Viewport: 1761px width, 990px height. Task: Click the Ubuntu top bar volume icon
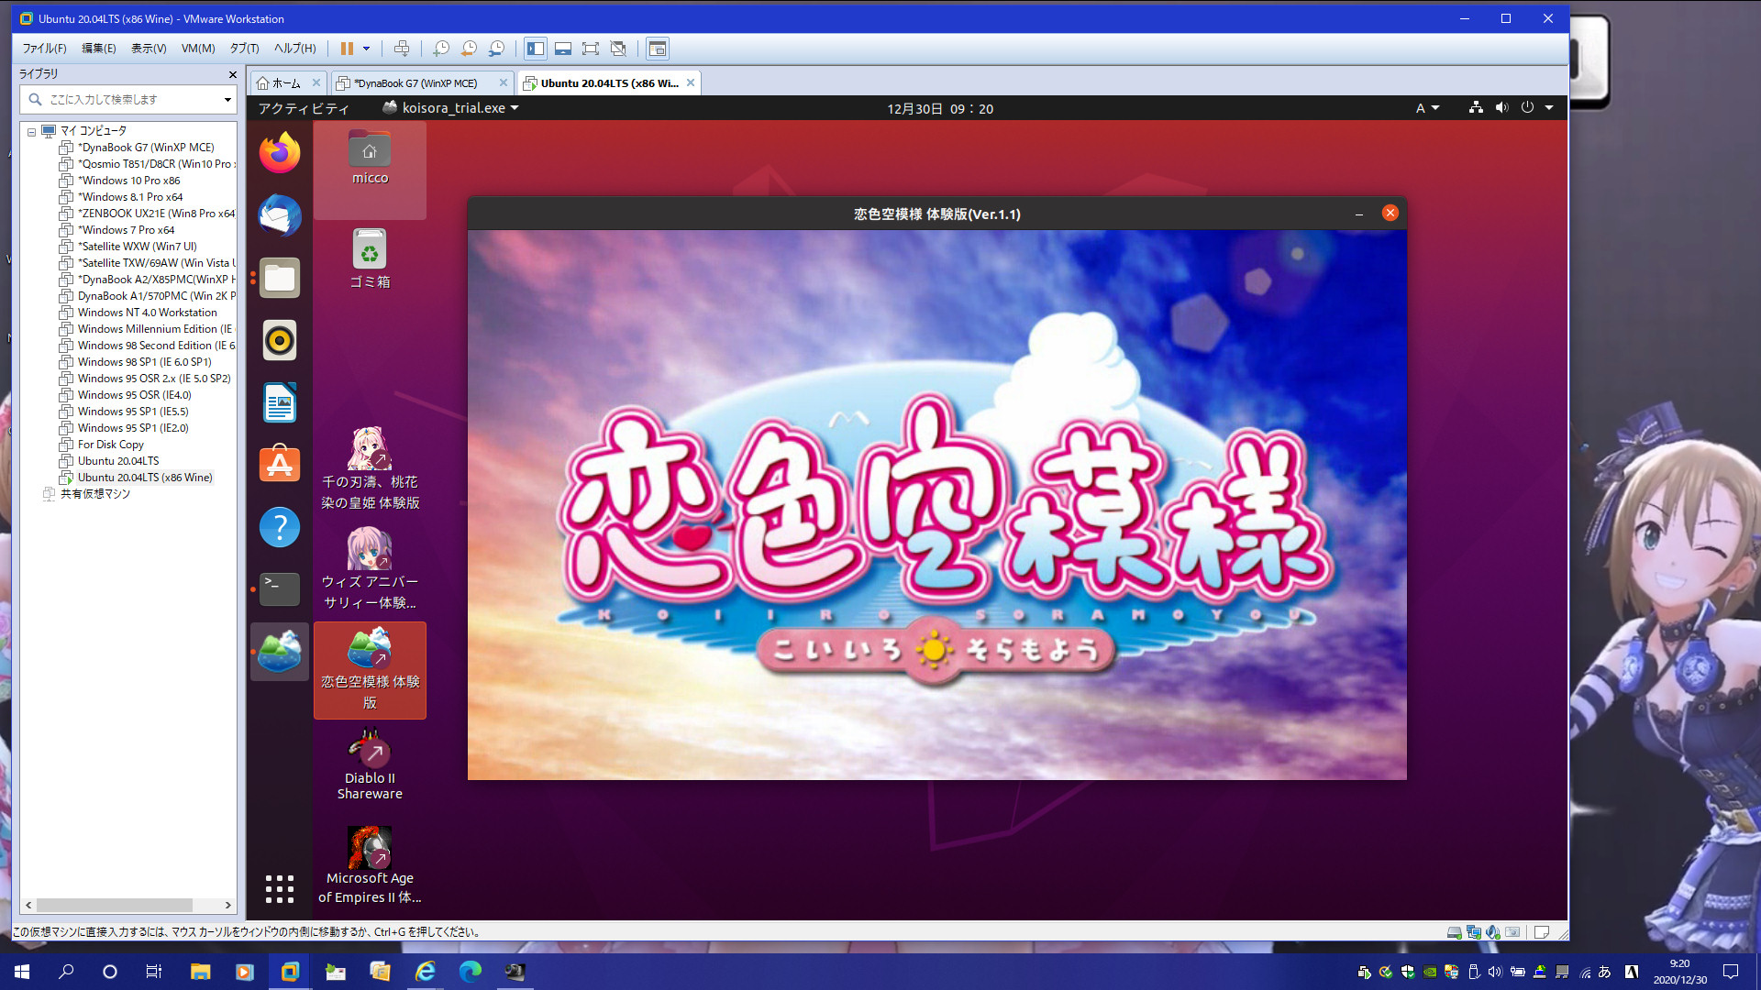click(1501, 107)
